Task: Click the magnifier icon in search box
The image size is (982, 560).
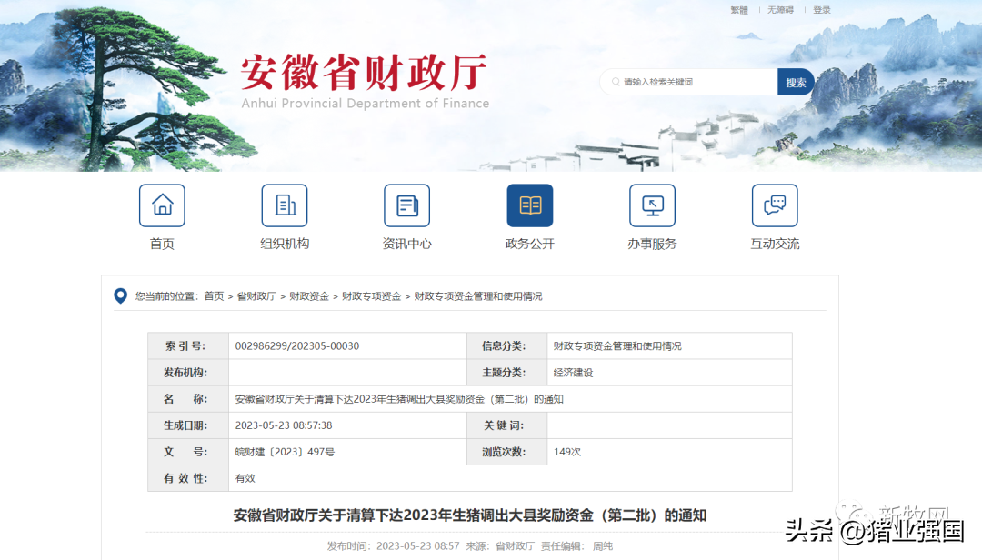Action: [616, 82]
